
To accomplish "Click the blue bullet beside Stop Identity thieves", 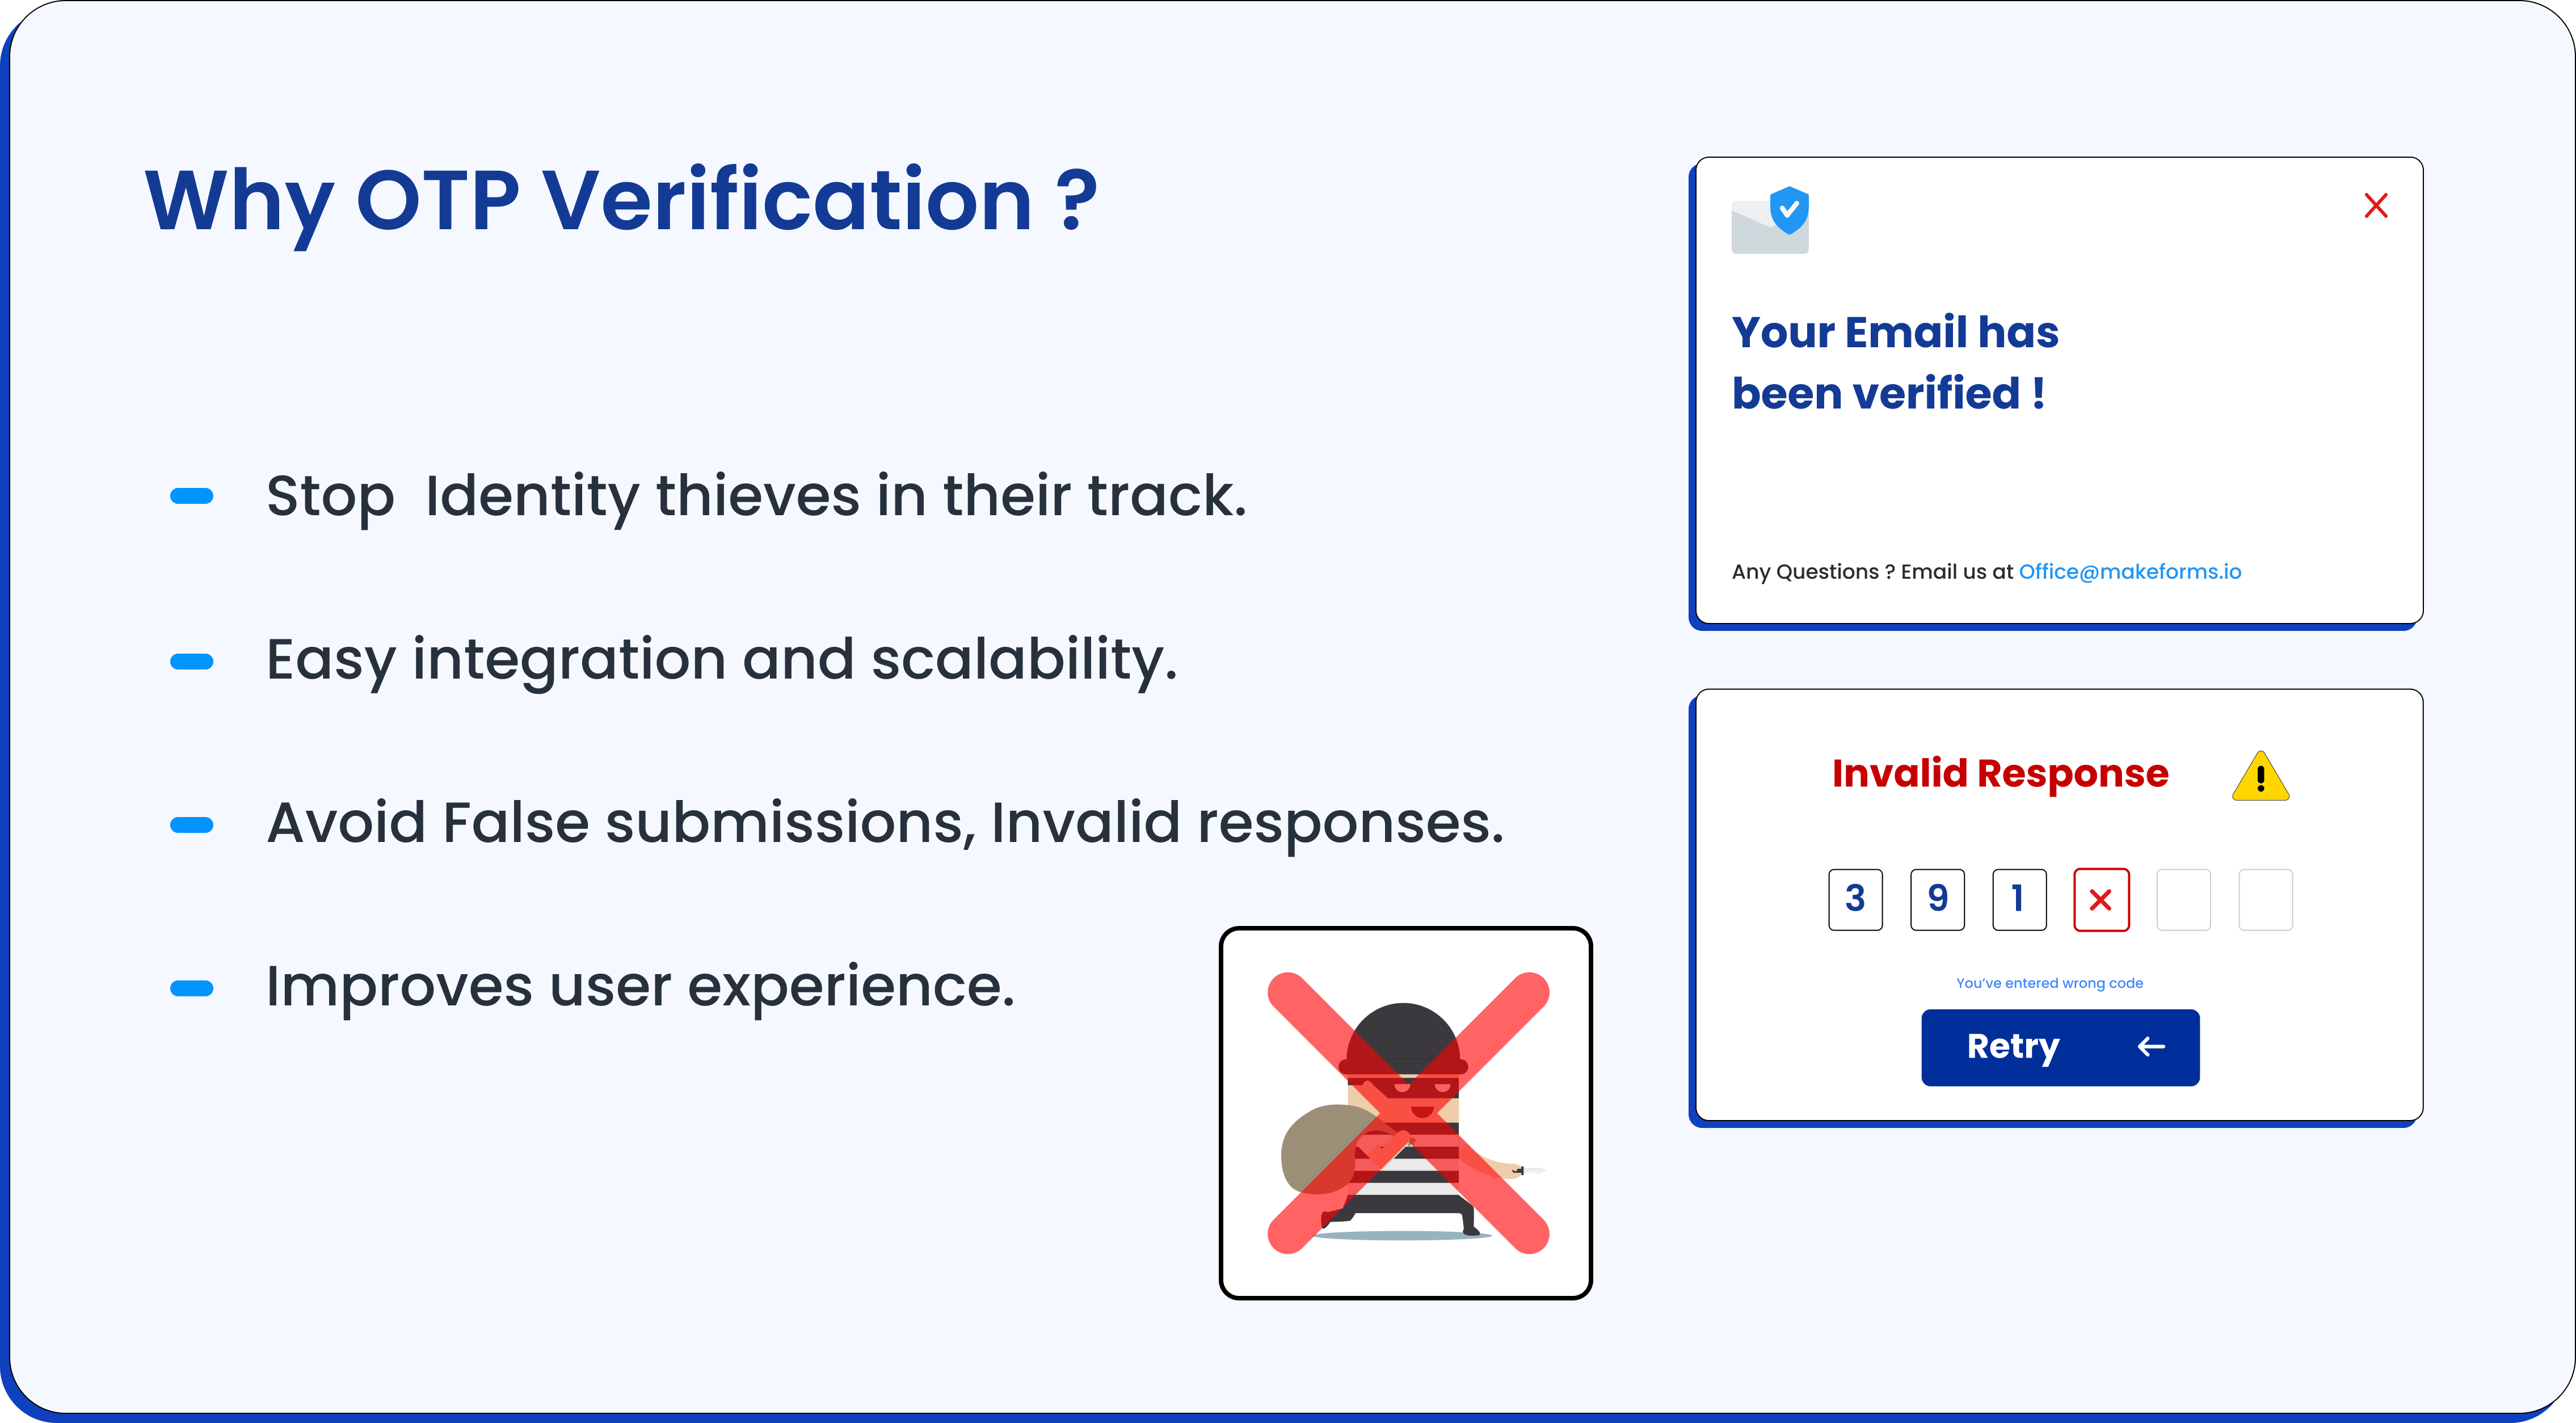I will coord(192,496).
